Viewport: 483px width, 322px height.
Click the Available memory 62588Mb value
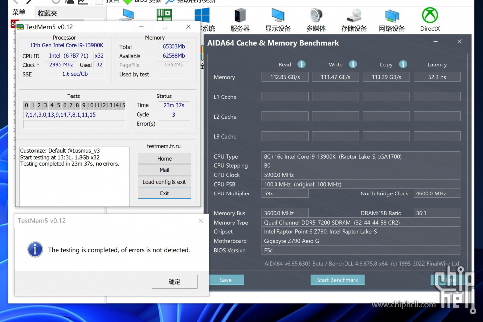coord(173,56)
